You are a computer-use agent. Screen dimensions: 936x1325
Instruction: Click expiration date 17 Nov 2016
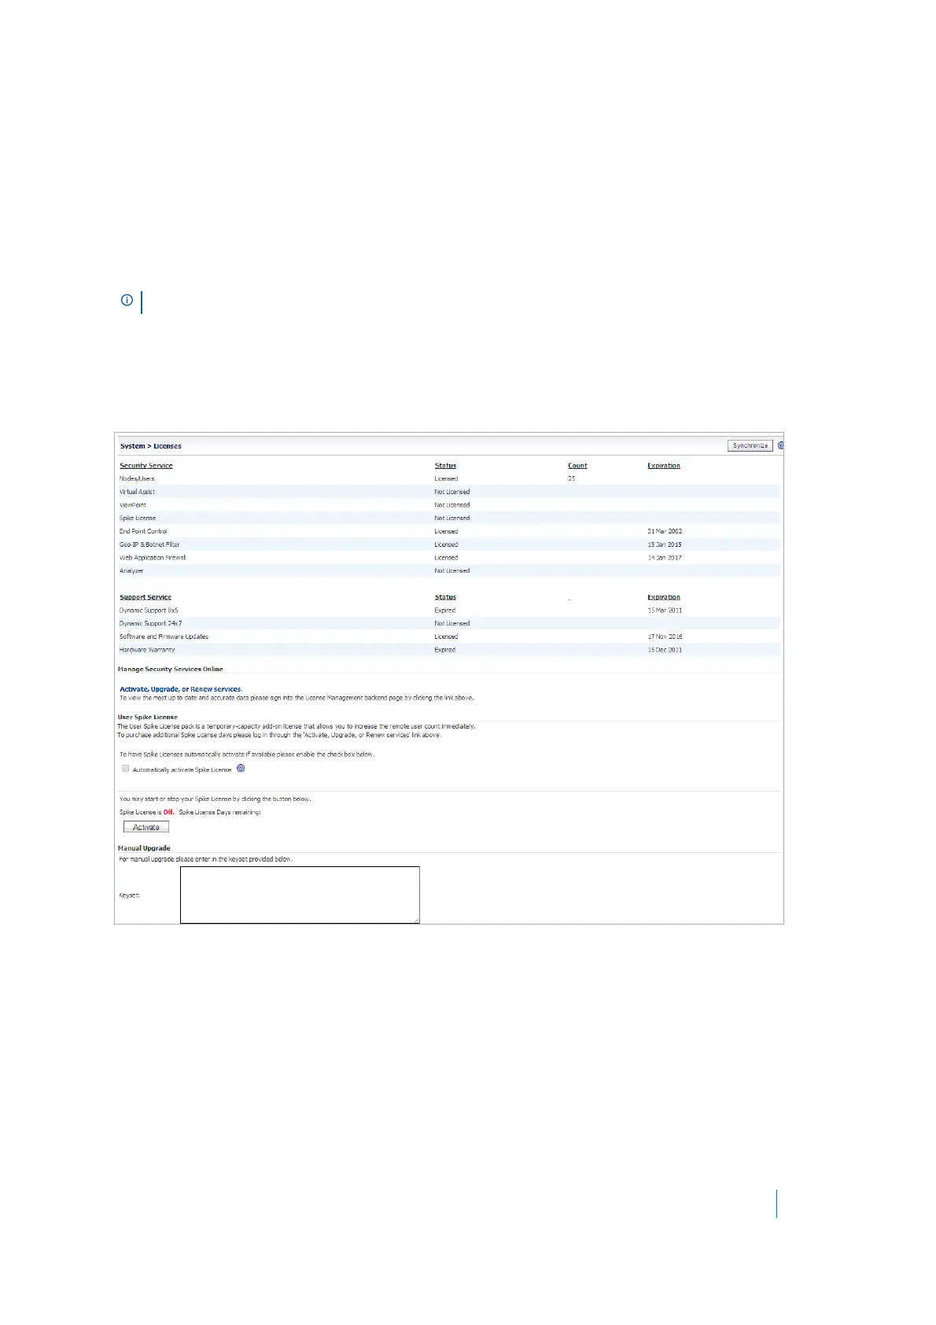coord(665,637)
